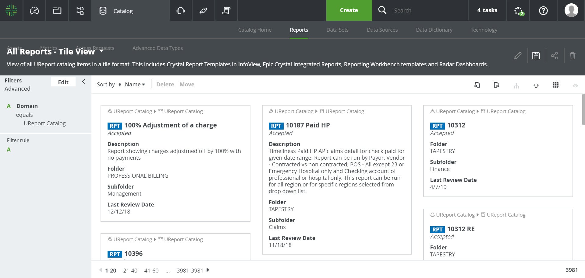This screenshot has width=585, height=278.
Task: Open the headset helpdesk icon
Action: (181, 11)
